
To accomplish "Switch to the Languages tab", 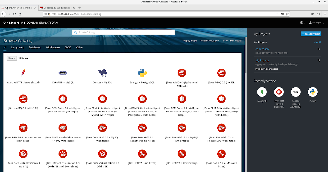I will [x=17, y=48].
